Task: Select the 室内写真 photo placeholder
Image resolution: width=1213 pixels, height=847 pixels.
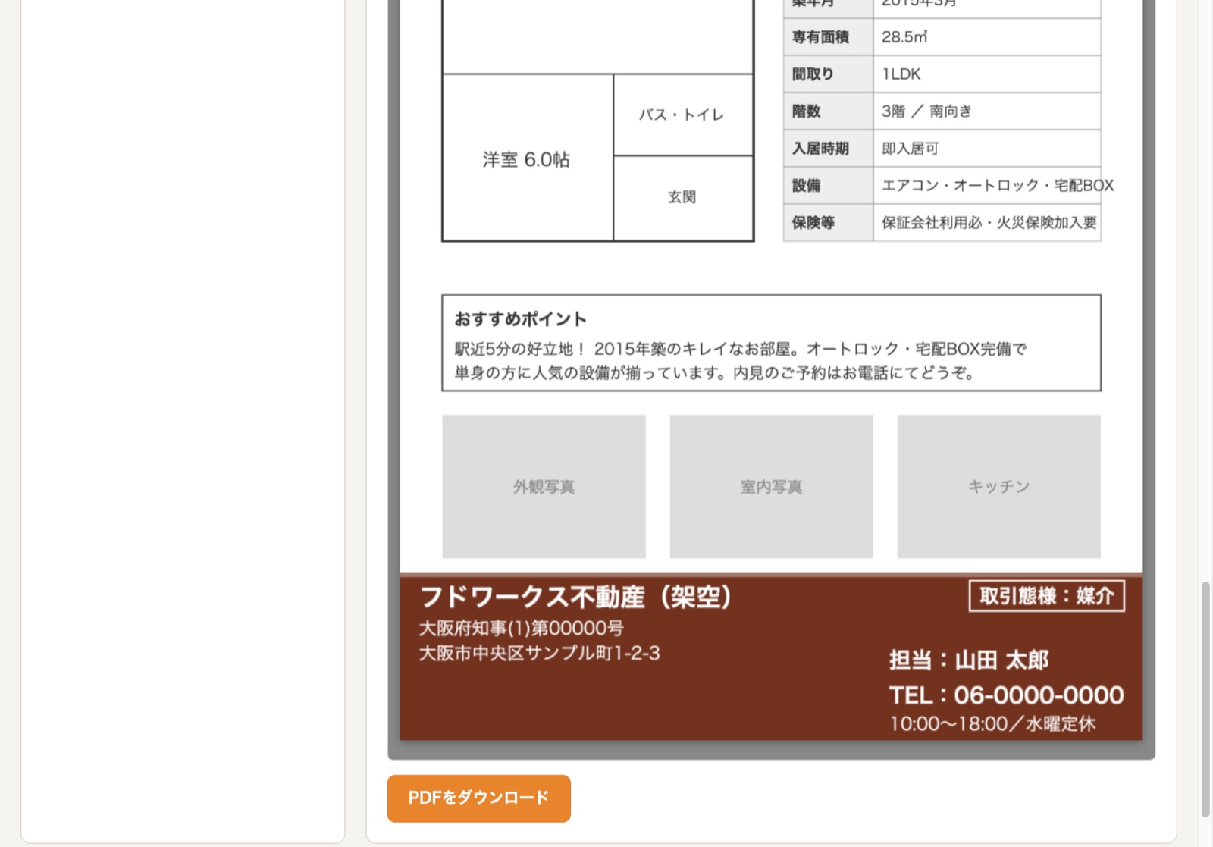Action: (x=771, y=486)
